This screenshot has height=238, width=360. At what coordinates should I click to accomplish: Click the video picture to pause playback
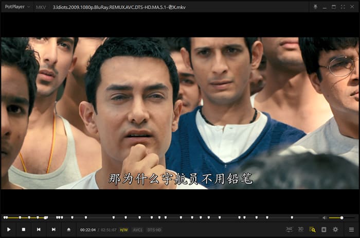180,113
